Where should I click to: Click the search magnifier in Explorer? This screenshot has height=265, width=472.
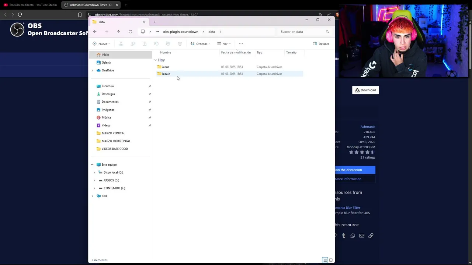(x=327, y=32)
